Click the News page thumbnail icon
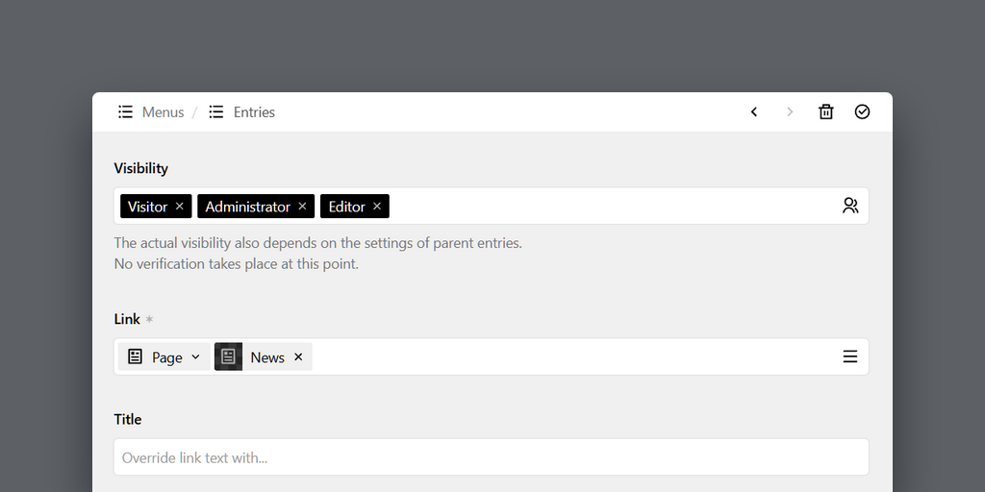 [x=228, y=357]
